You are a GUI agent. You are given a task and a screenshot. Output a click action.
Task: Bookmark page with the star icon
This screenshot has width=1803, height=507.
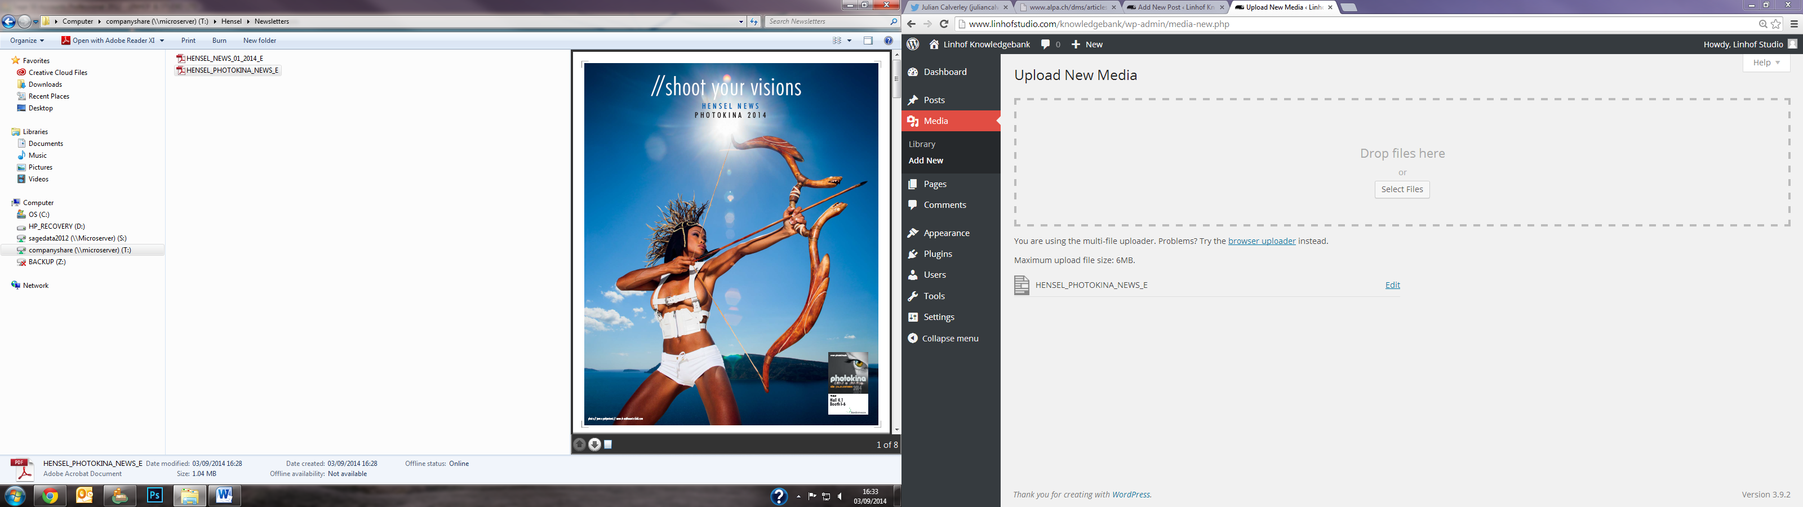coord(1776,24)
